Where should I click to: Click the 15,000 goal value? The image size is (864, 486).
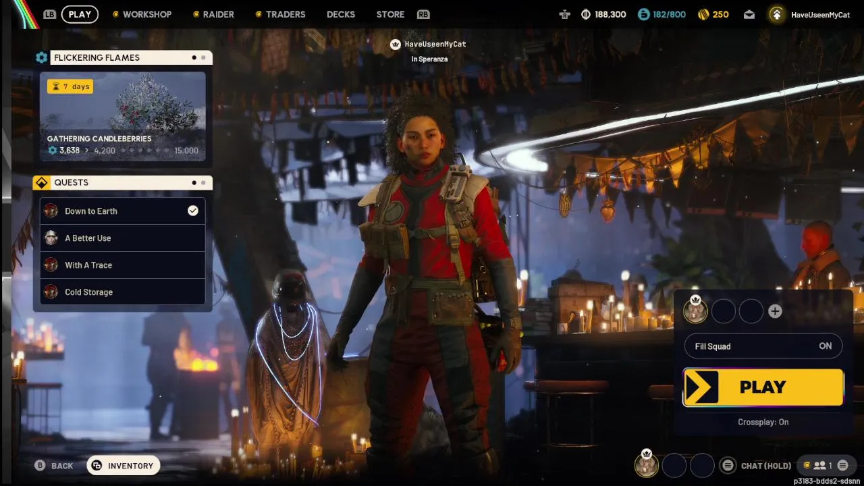(x=186, y=151)
